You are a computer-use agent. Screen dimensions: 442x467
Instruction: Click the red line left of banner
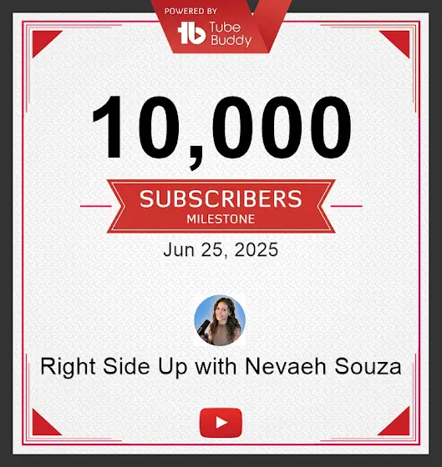(x=96, y=206)
